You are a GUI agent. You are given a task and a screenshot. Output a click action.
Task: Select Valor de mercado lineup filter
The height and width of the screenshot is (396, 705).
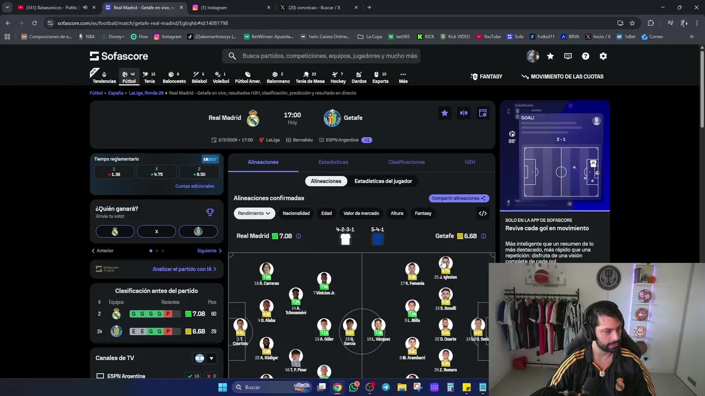pyautogui.click(x=361, y=213)
